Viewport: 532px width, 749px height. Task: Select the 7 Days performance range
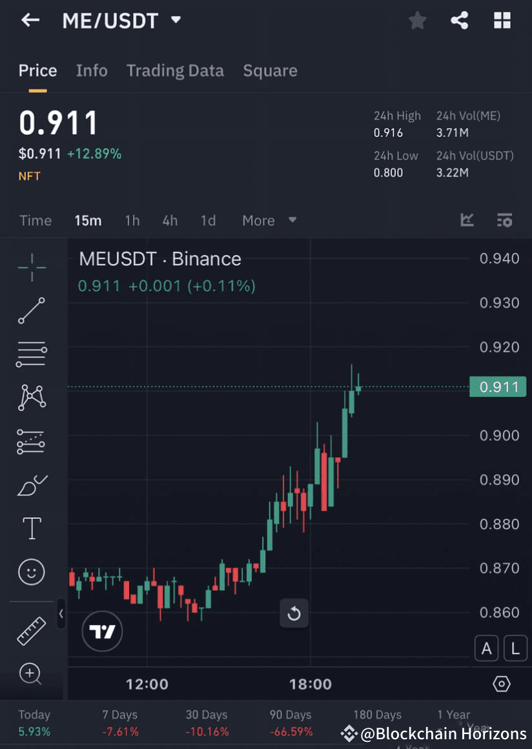120,723
